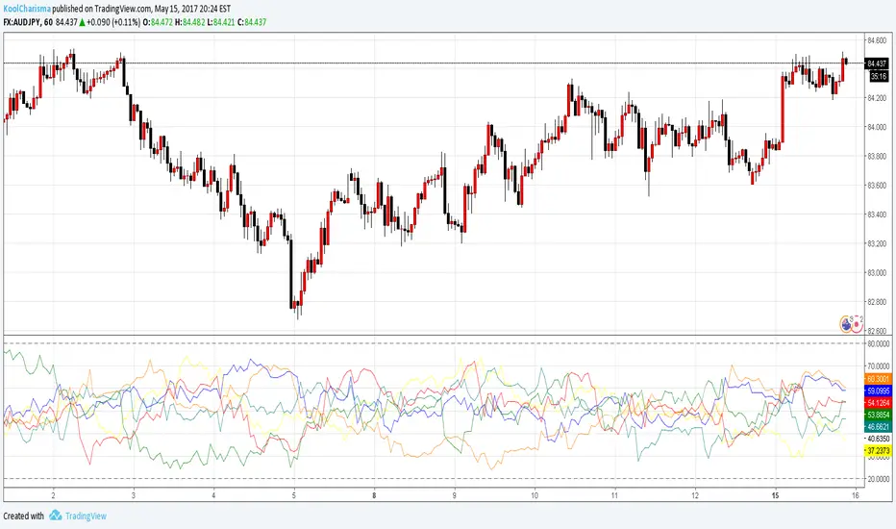This screenshot has width=896, height=529.
Task: Click the black 84.437 current price tag
Action: pyautogui.click(x=877, y=63)
